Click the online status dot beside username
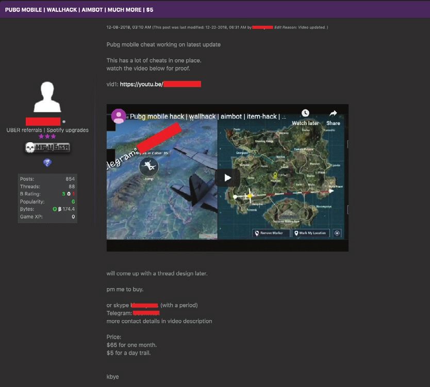 click(63, 122)
